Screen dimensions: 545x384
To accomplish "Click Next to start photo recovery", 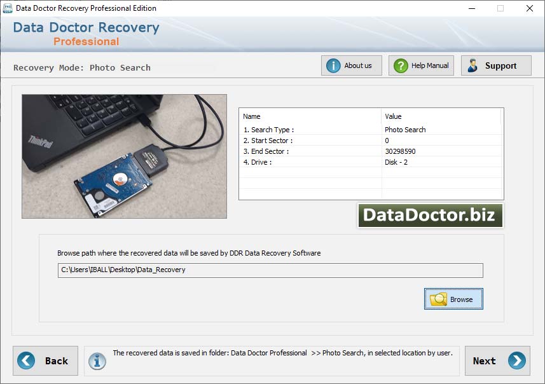I will coord(497,360).
